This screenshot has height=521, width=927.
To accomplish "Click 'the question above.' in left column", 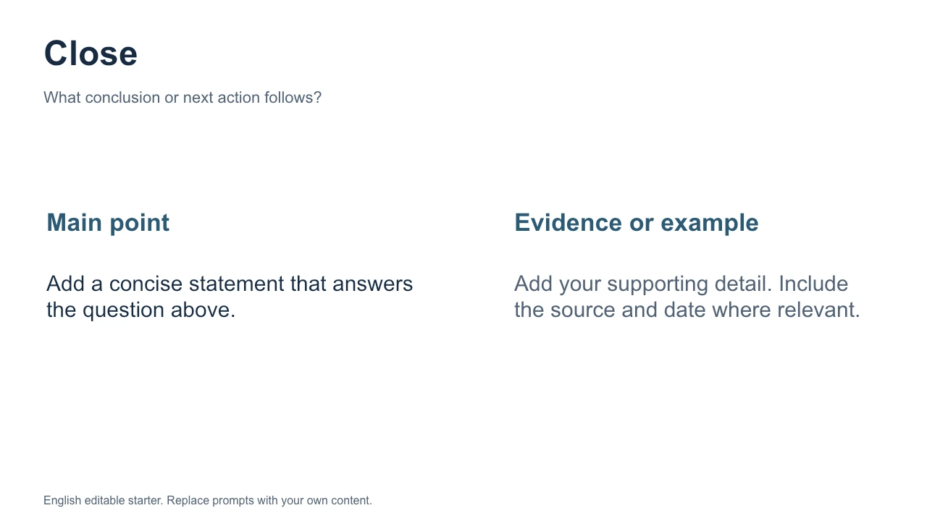I will pyautogui.click(x=141, y=310).
